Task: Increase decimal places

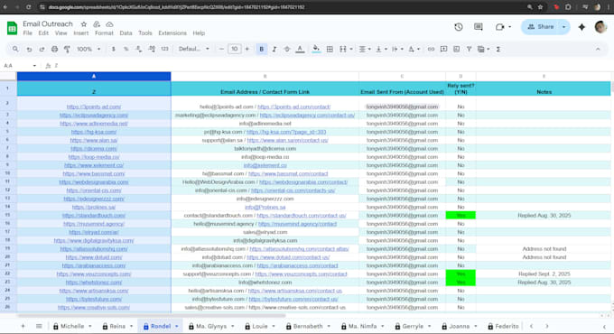Action: (x=152, y=49)
